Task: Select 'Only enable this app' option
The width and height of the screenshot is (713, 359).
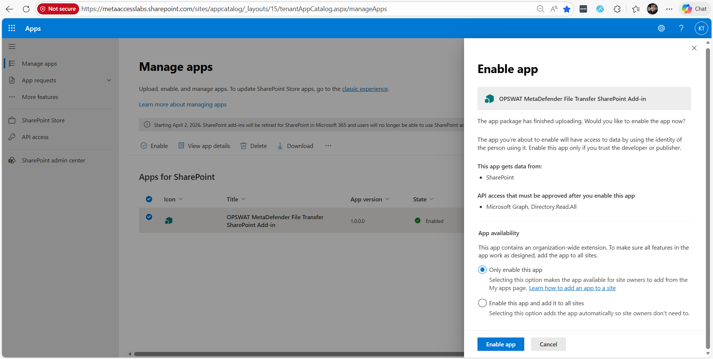Action: click(x=482, y=270)
